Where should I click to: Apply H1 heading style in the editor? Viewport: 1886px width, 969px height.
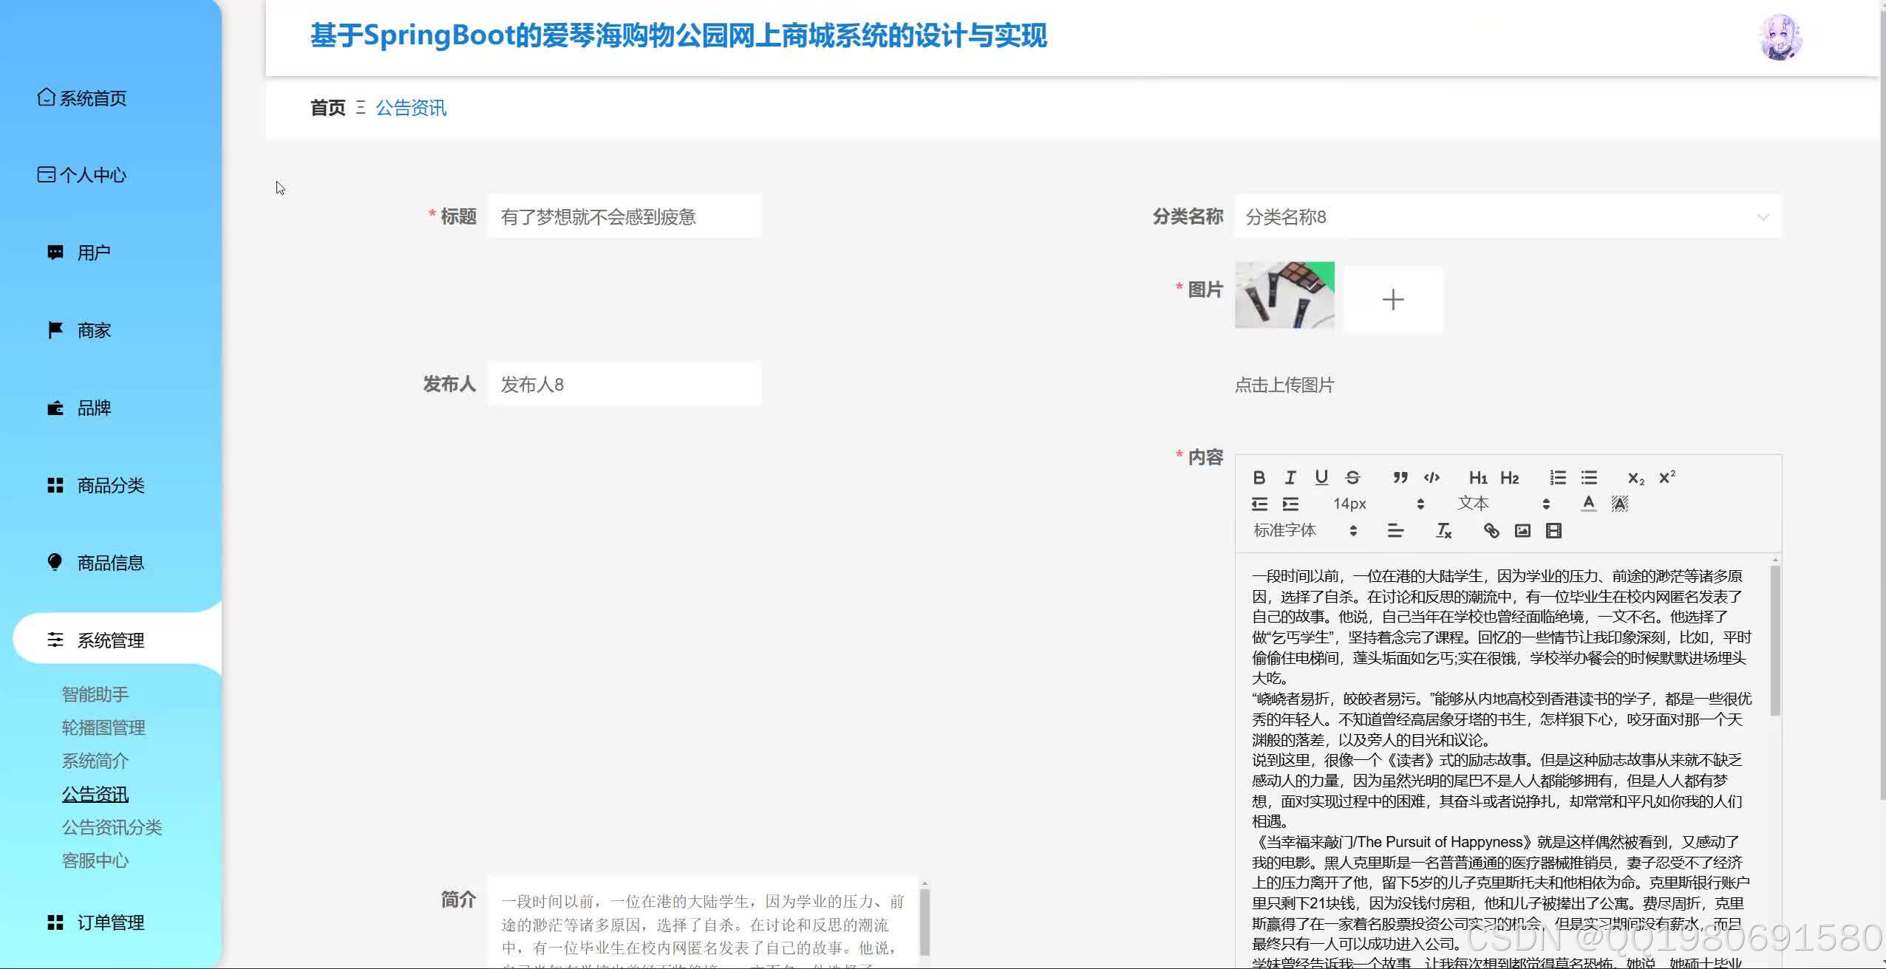(x=1476, y=477)
